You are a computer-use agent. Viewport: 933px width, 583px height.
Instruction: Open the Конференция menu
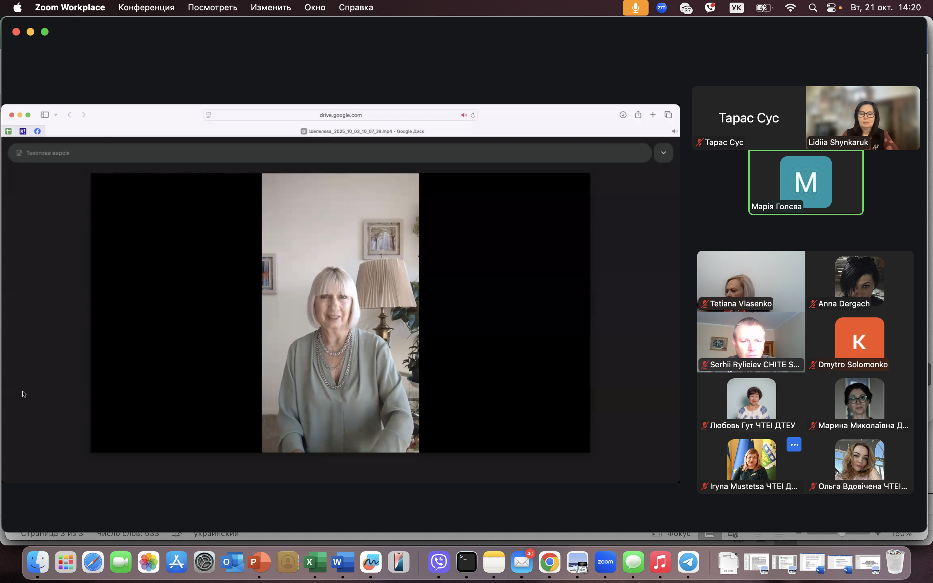pyautogui.click(x=146, y=8)
